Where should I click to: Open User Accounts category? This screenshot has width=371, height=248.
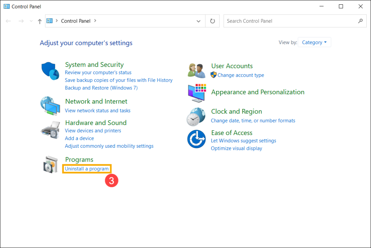pos(232,66)
